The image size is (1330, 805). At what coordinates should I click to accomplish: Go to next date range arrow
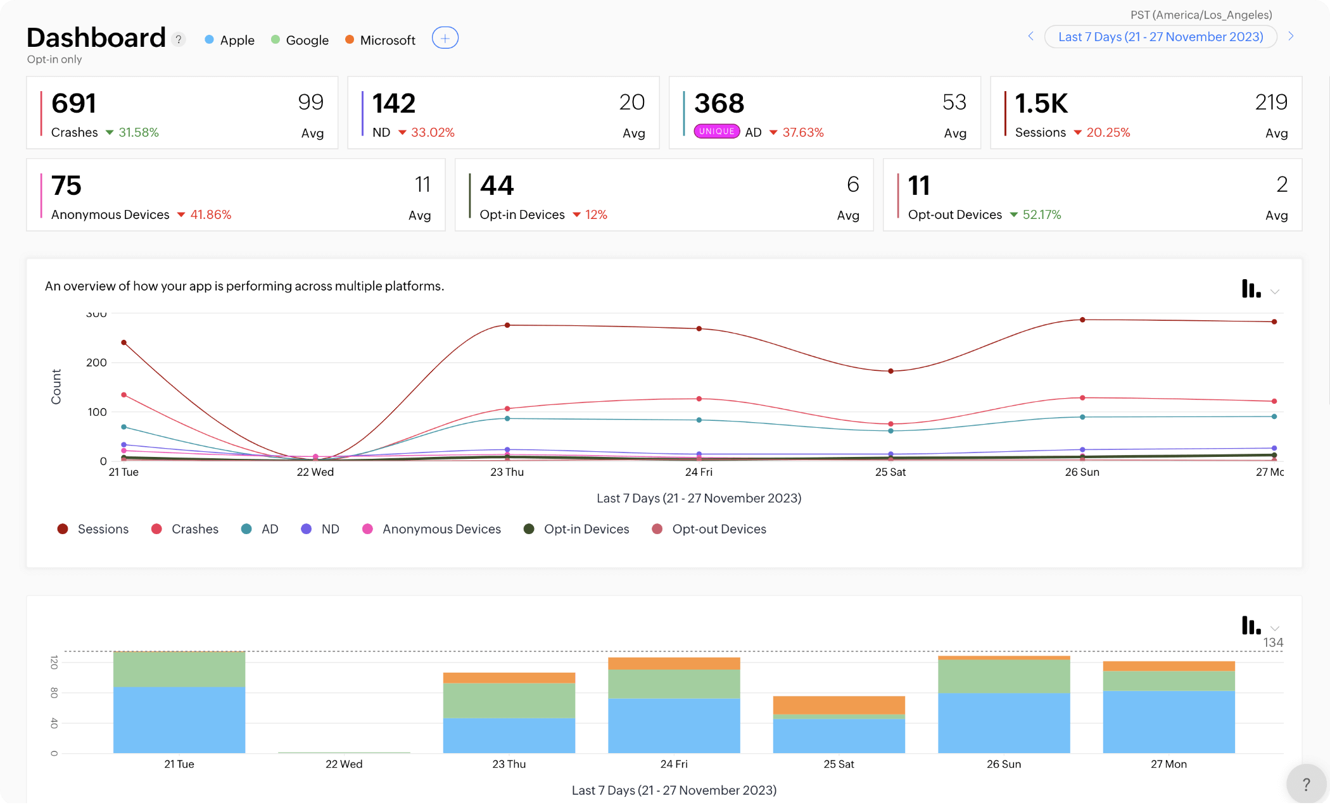(x=1291, y=36)
